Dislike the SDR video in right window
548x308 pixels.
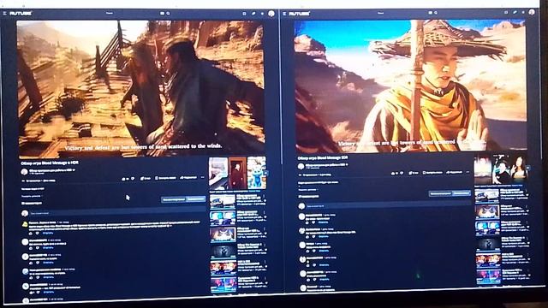tap(402, 173)
